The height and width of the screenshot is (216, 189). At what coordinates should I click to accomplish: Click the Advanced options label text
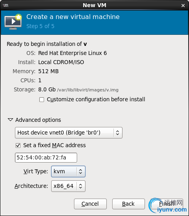(38, 120)
